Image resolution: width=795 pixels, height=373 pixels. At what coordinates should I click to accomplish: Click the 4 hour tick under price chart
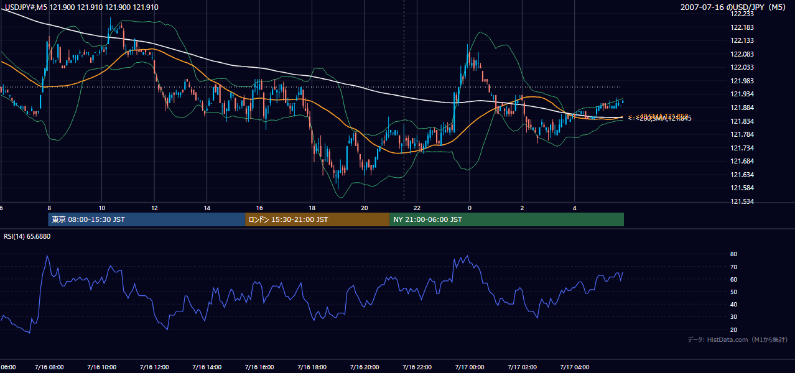tap(575, 208)
